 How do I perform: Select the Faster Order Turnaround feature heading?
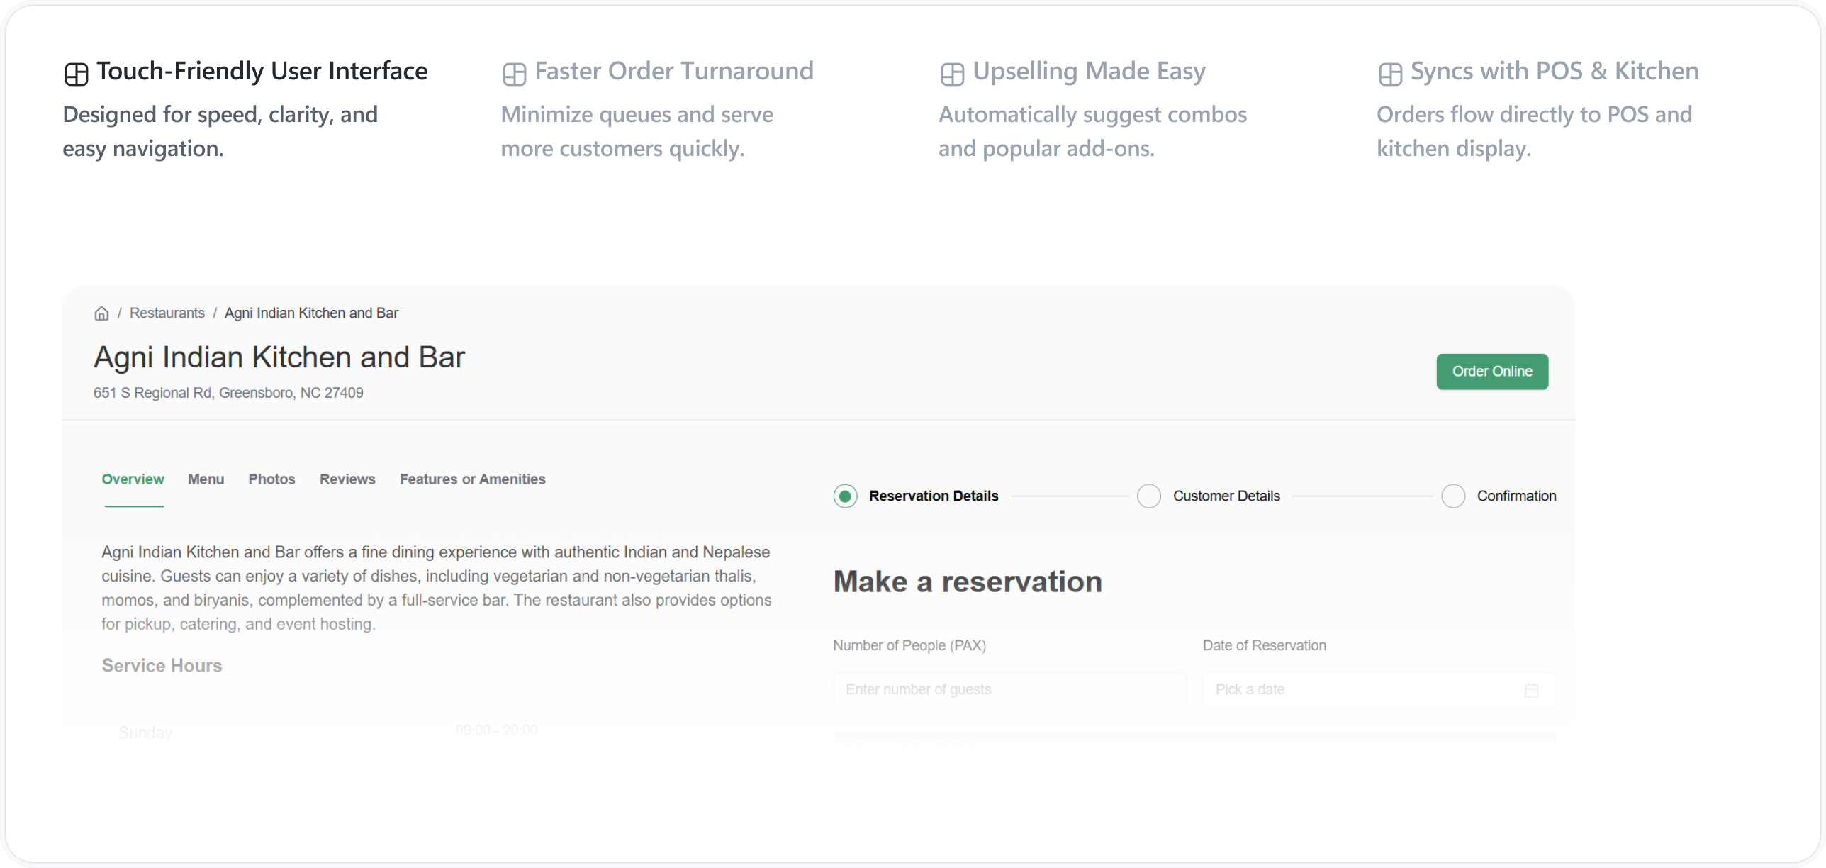click(x=673, y=72)
